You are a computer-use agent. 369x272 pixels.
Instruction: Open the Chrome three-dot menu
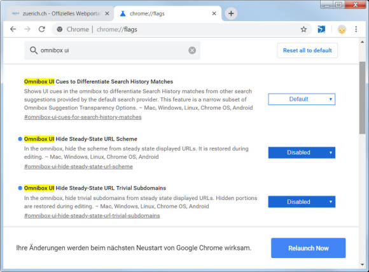point(356,29)
